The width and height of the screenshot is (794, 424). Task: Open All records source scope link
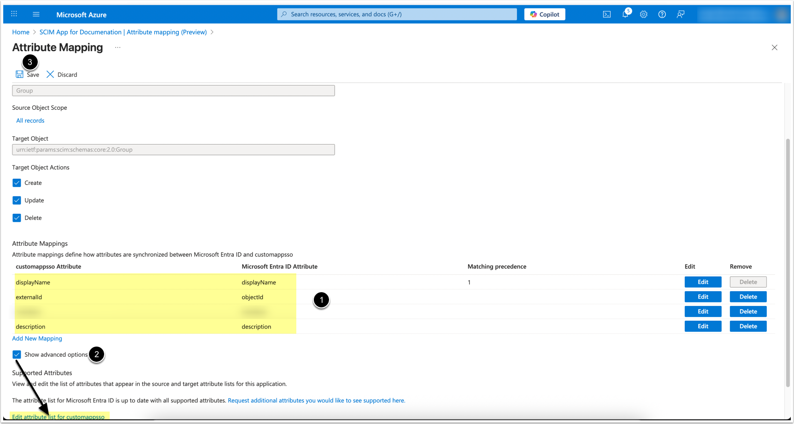point(30,121)
